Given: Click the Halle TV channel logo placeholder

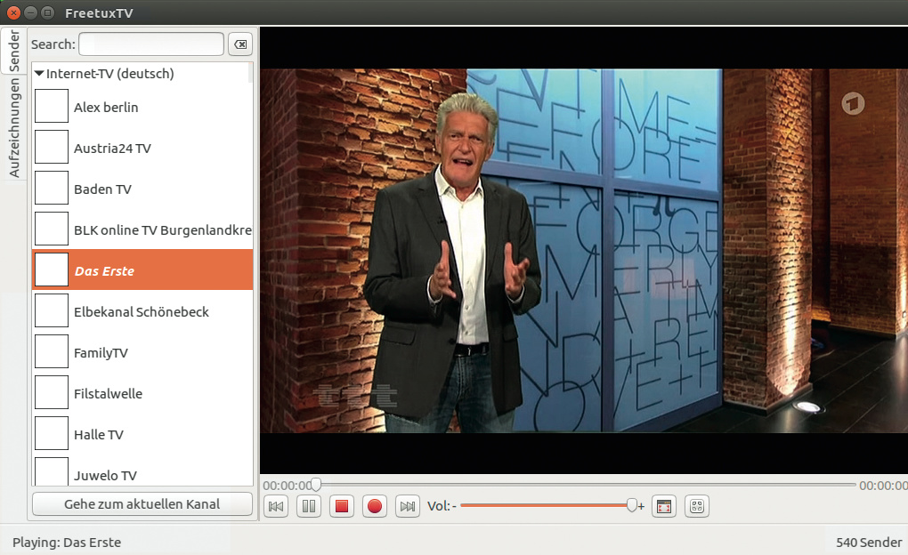Looking at the screenshot, I should 52,435.
